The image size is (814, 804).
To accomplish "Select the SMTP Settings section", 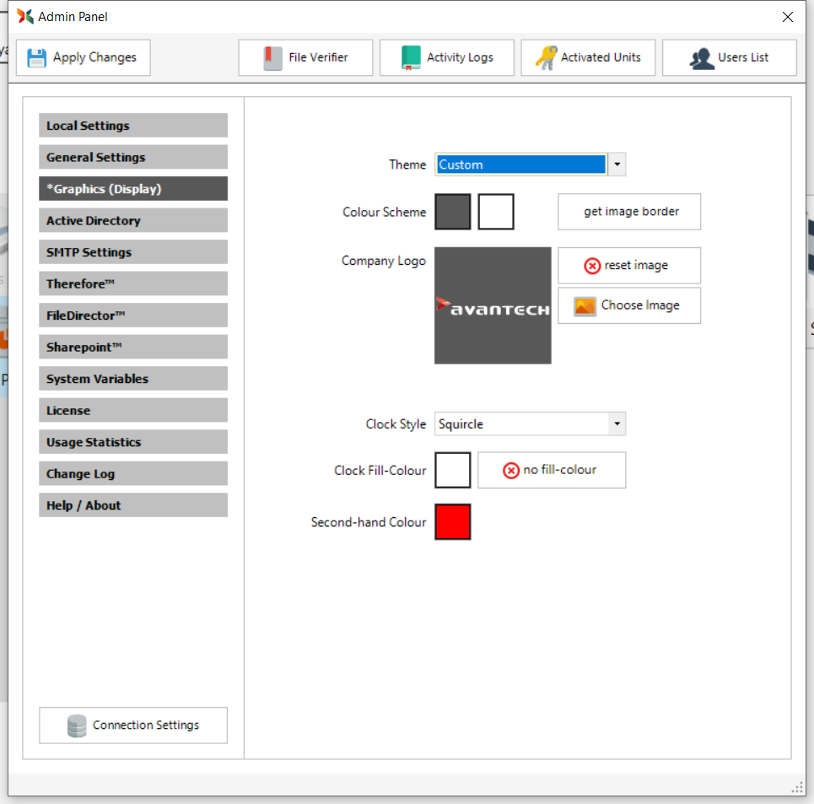I will tap(132, 252).
